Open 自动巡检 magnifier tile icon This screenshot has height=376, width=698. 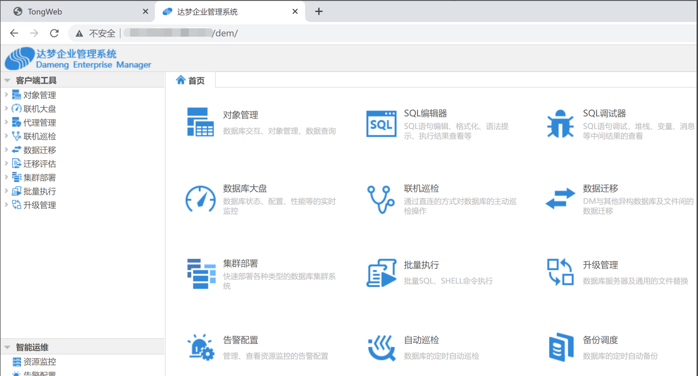381,348
